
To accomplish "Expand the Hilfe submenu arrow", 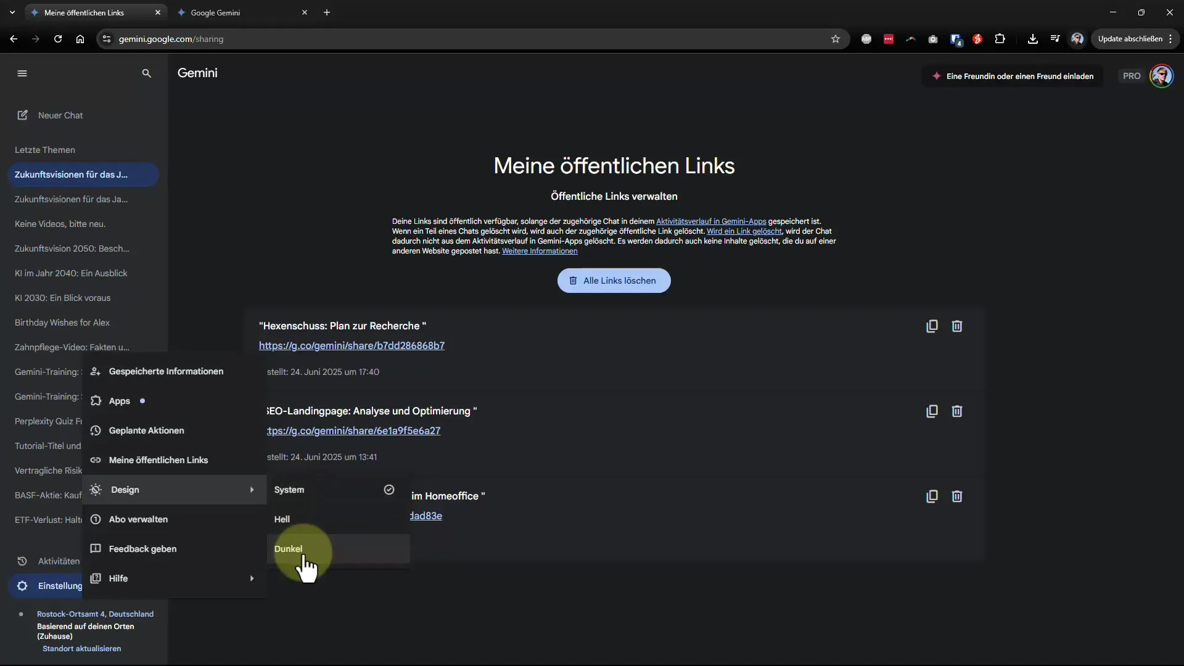I will pos(252,578).
